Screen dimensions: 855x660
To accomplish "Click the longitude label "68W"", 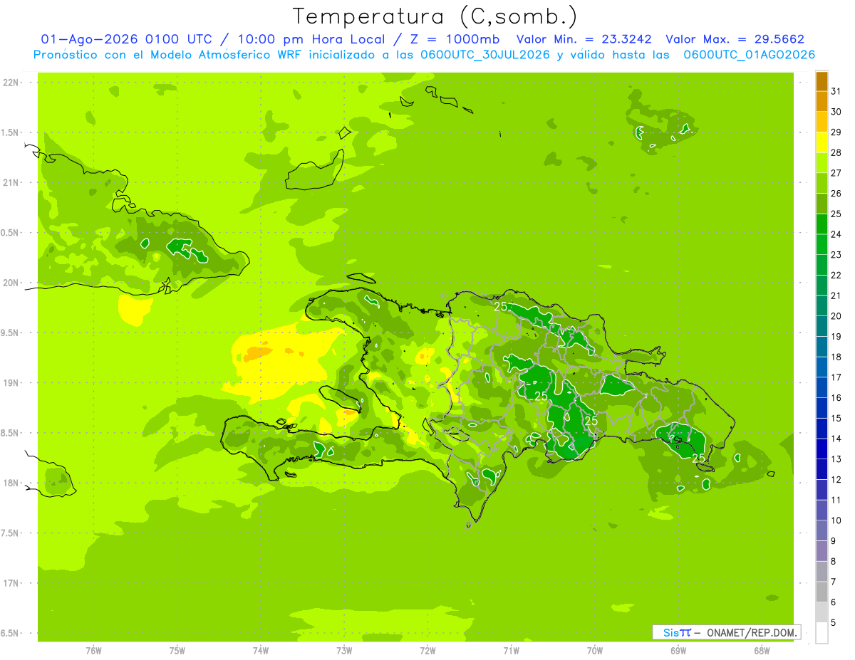I will click(762, 651).
